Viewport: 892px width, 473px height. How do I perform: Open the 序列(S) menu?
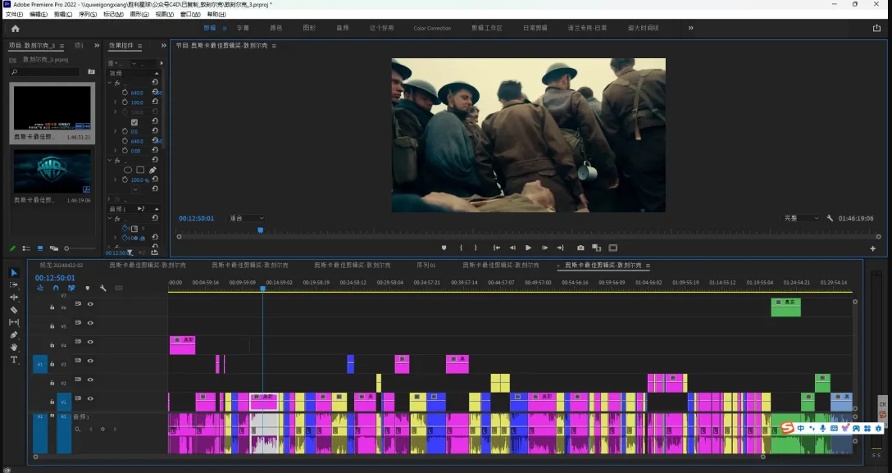click(88, 14)
